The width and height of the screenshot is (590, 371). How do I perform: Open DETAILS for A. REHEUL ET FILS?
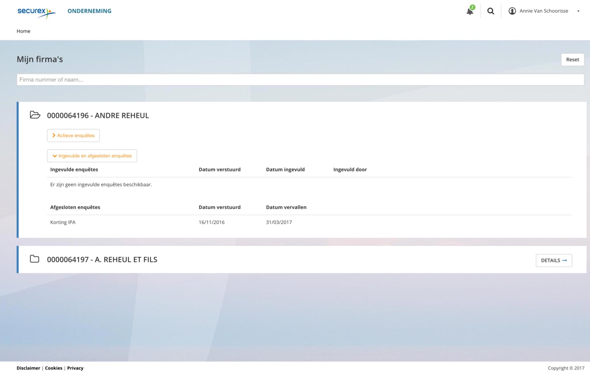click(x=554, y=260)
